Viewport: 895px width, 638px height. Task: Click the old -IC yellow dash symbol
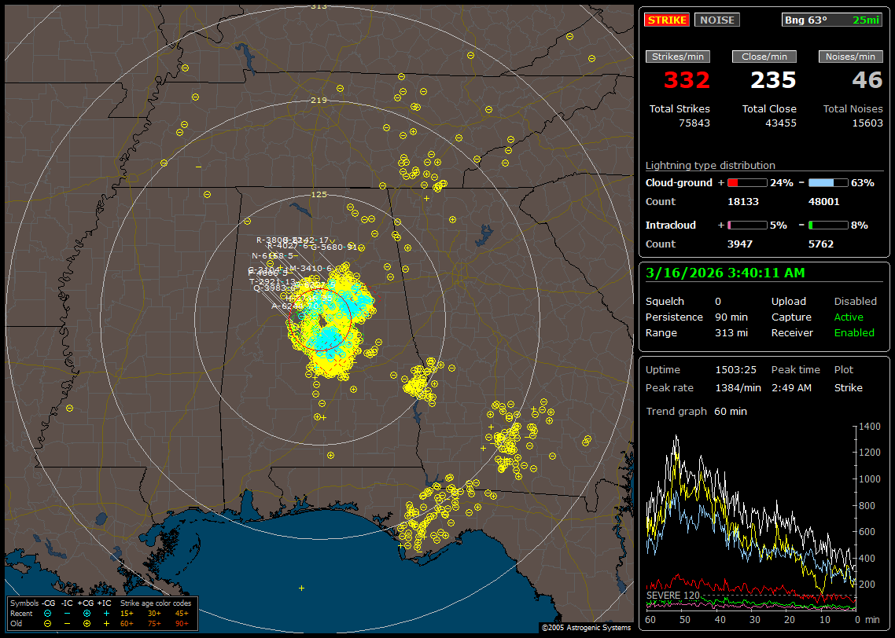[x=67, y=623]
